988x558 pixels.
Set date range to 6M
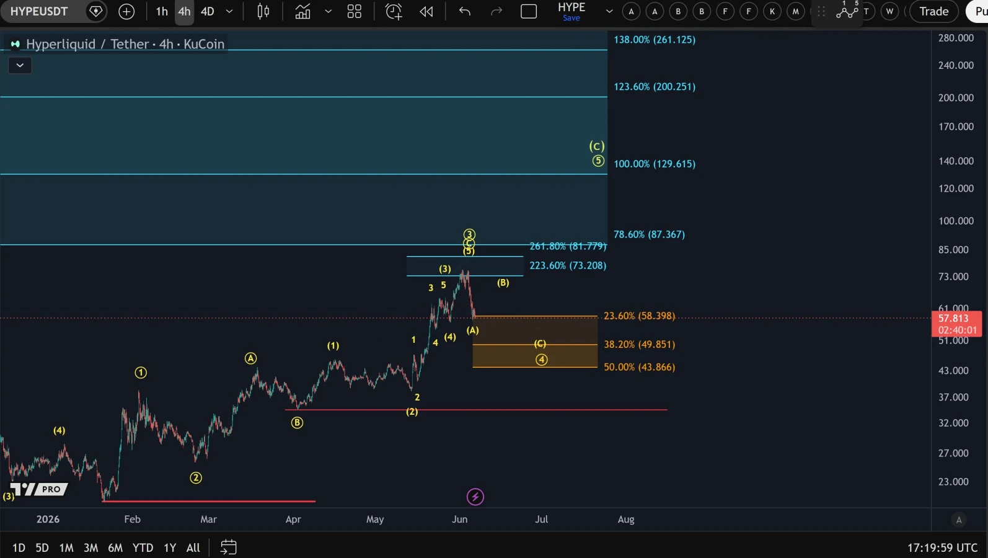point(115,547)
